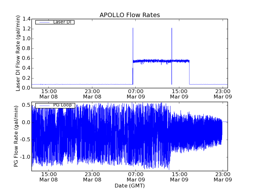Screen dimensions: 253x190
Task: Click the top chart's '15:00 Mar 08' label
Action: [49, 94]
